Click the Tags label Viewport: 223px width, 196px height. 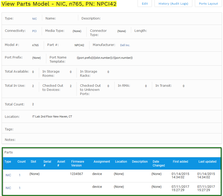click(9, 129)
